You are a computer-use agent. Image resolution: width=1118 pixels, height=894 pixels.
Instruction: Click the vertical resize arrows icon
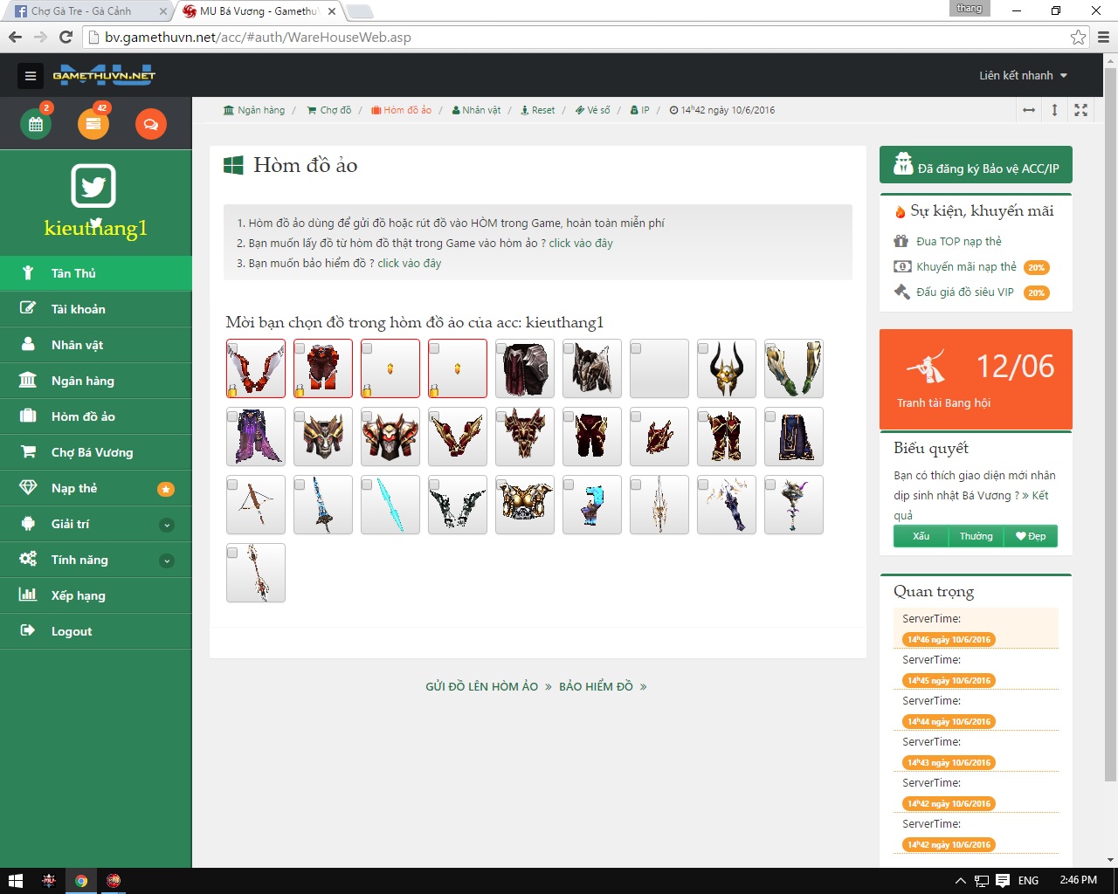(1054, 110)
